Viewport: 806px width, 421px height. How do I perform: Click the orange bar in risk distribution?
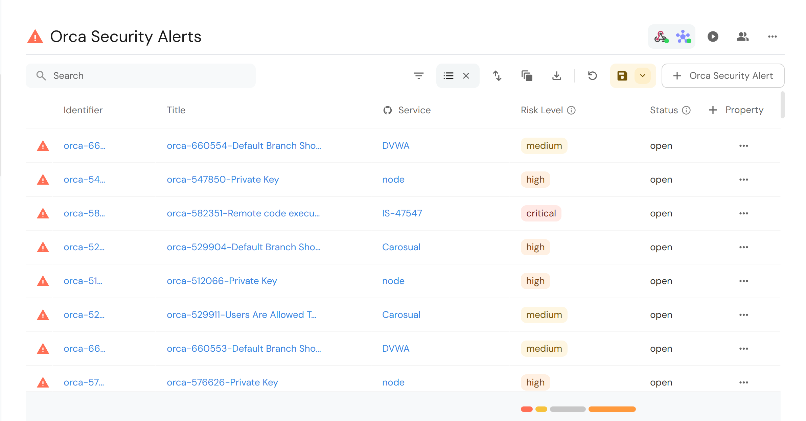pos(612,409)
